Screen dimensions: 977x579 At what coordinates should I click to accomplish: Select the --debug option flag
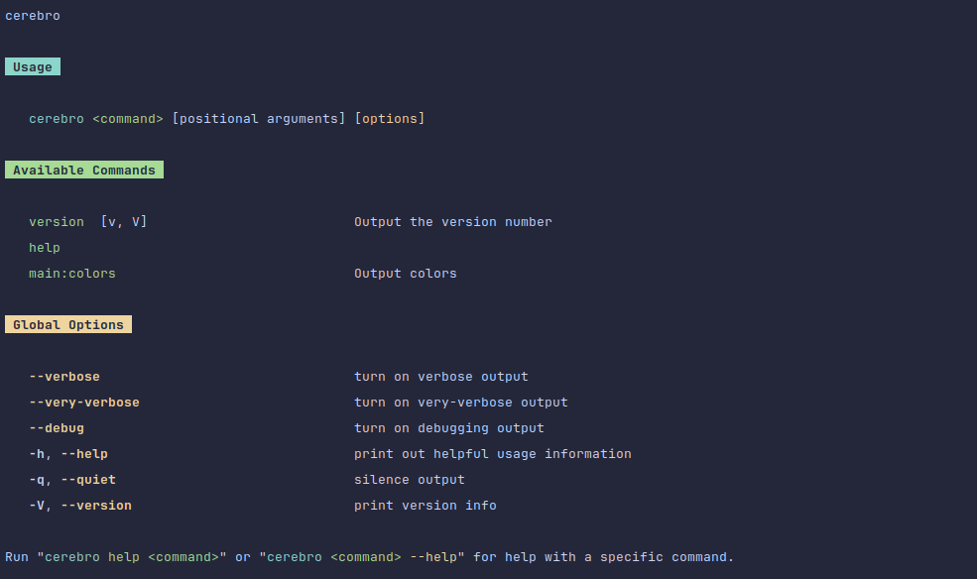[x=57, y=428]
